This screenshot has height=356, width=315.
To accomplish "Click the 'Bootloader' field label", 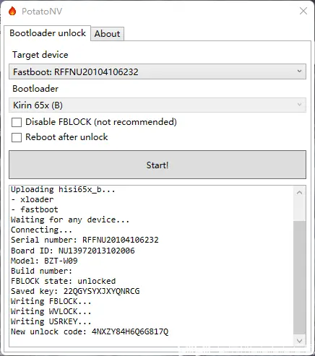I will 35,89.
